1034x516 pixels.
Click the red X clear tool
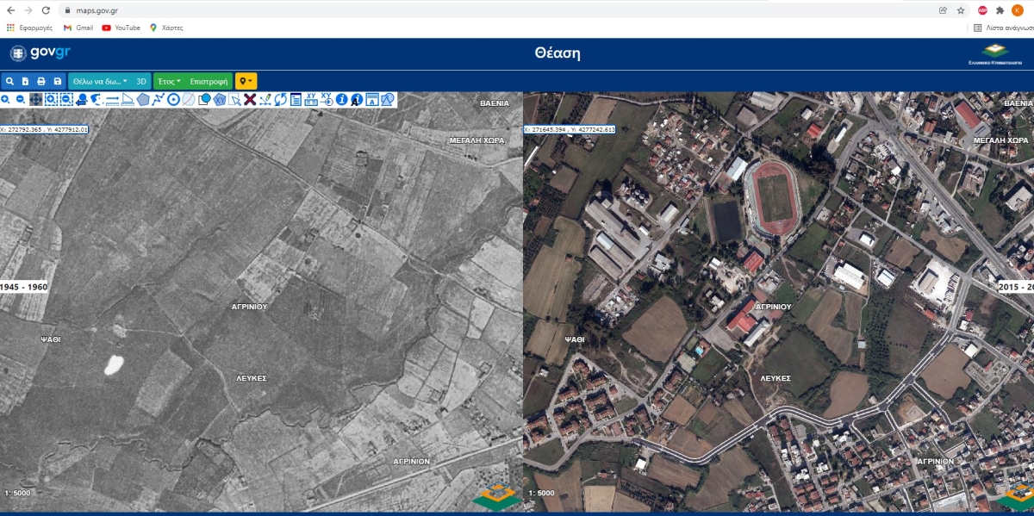coord(250,99)
